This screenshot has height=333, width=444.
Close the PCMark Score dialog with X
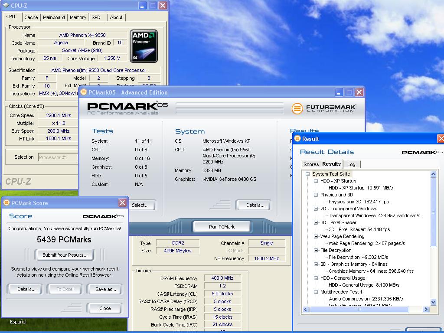[x=122, y=203]
